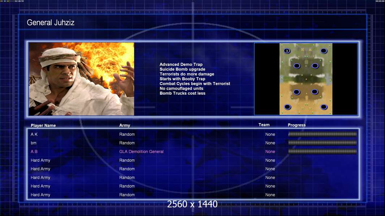Image resolution: width=385 pixels, height=216 pixels.
Task: Click 'Starts with Booby Trap' line
Action: click(182, 79)
